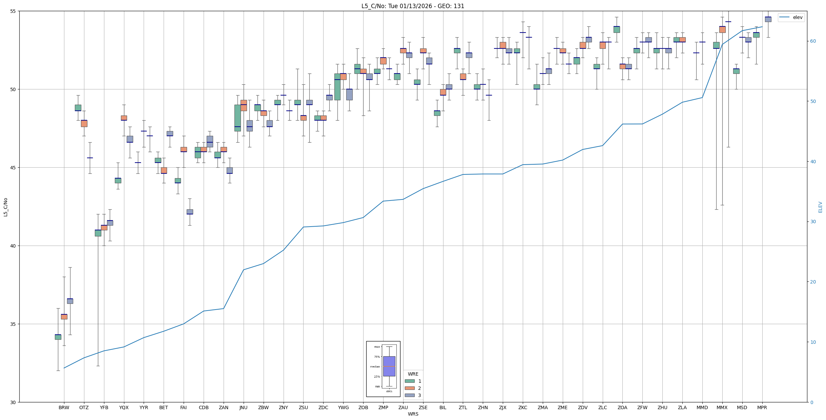Click the green WRE 1 legend swatch

pyautogui.click(x=410, y=381)
